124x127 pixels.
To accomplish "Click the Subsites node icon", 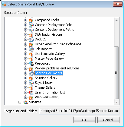I will tap(25, 102).
